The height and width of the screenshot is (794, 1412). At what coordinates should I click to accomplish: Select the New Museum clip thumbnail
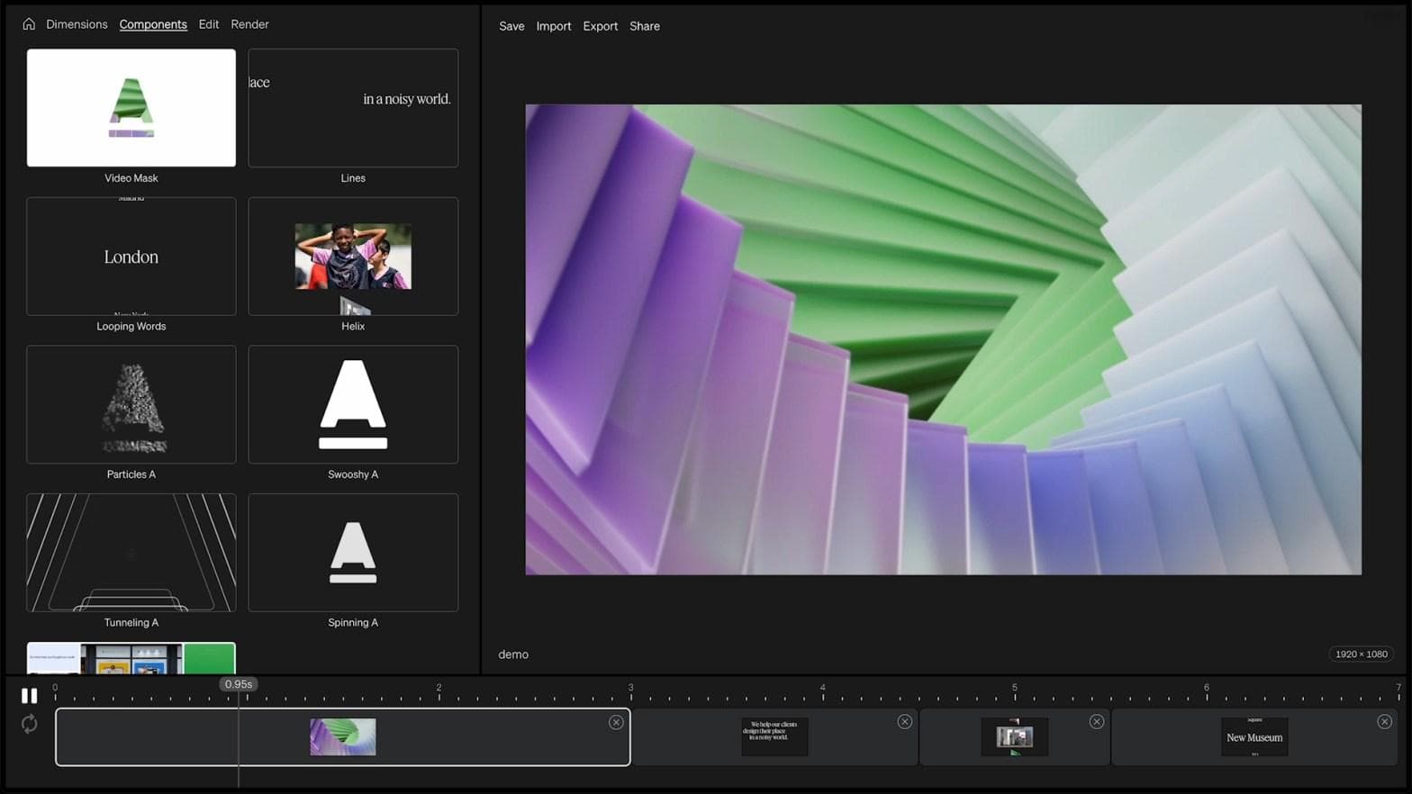[1254, 737]
